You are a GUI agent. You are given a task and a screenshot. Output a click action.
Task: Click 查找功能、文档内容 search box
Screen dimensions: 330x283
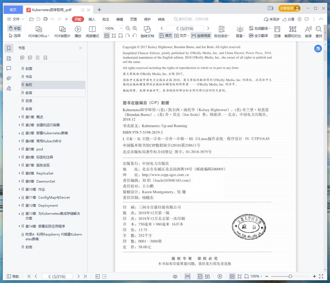click(191, 19)
